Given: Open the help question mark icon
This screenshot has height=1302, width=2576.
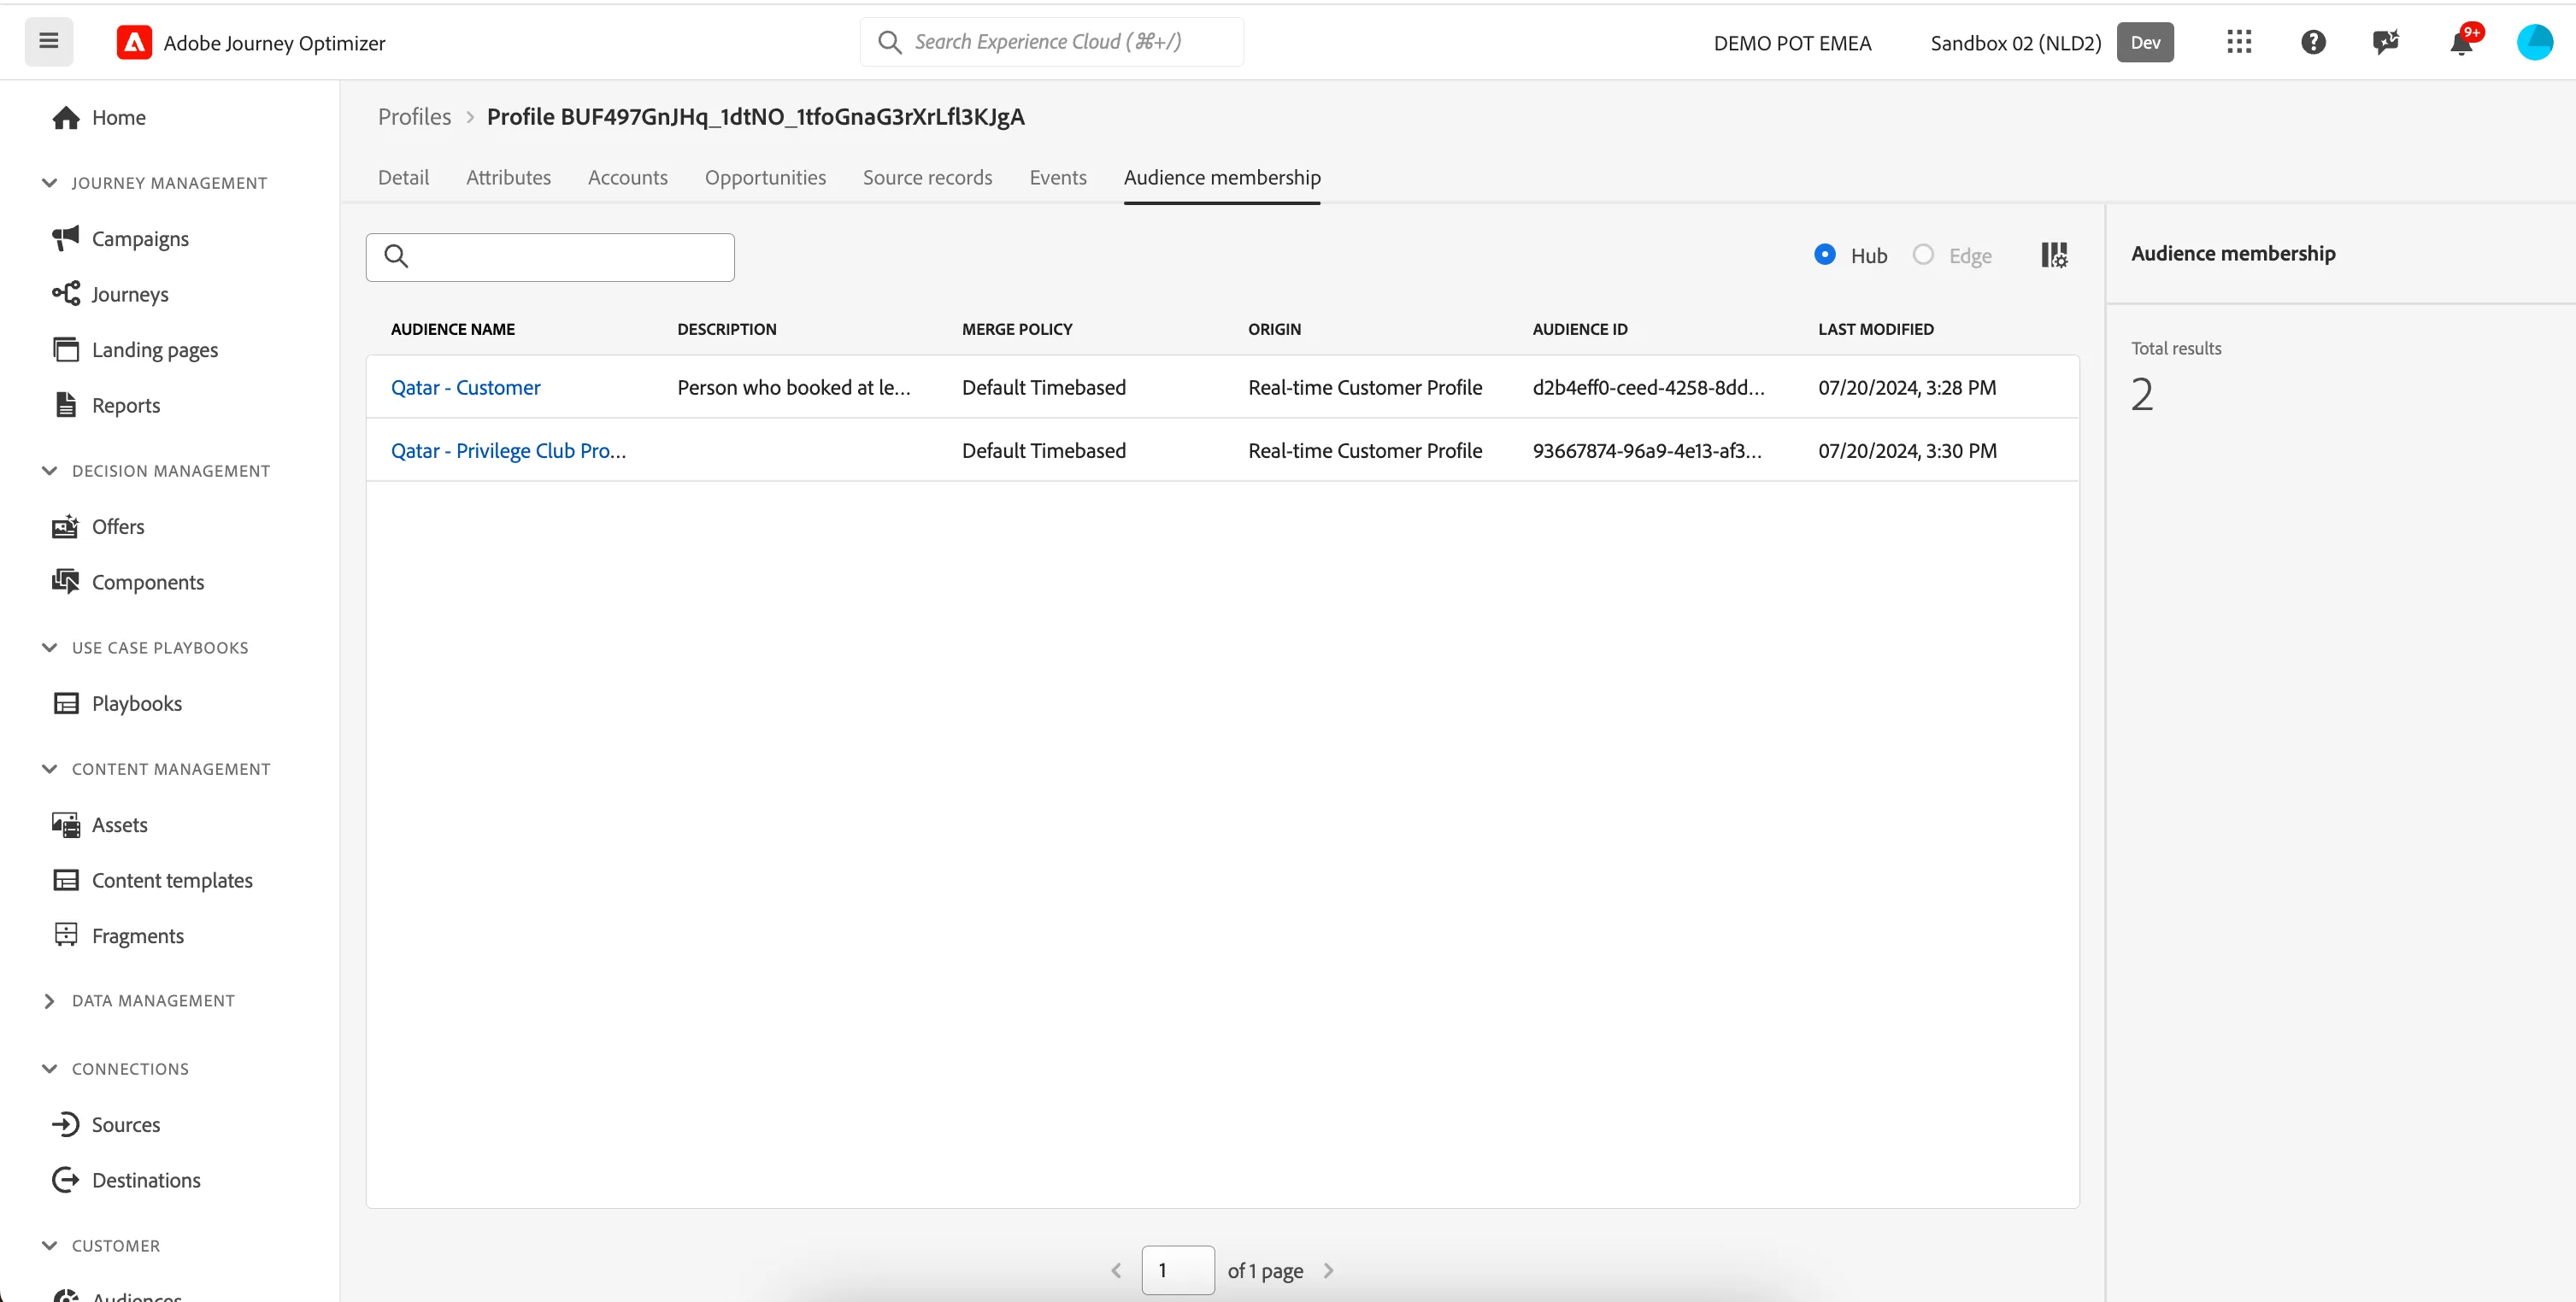Looking at the screenshot, I should click(x=2313, y=42).
